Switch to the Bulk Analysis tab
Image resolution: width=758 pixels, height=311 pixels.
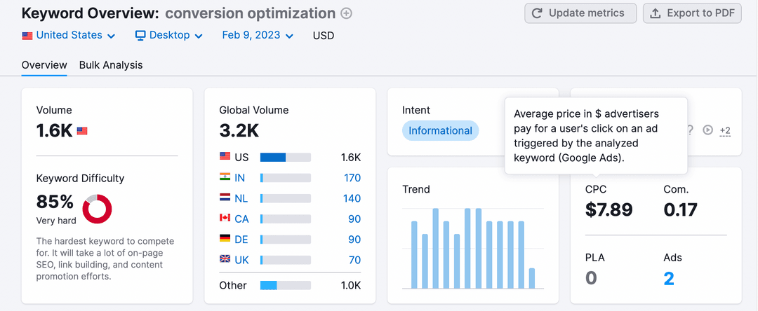click(111, 65)
